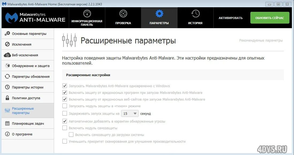Enable Уменьшить приоритет сканирования checkbox
Viewport: 294px width, 155px height.
[65, 141]
